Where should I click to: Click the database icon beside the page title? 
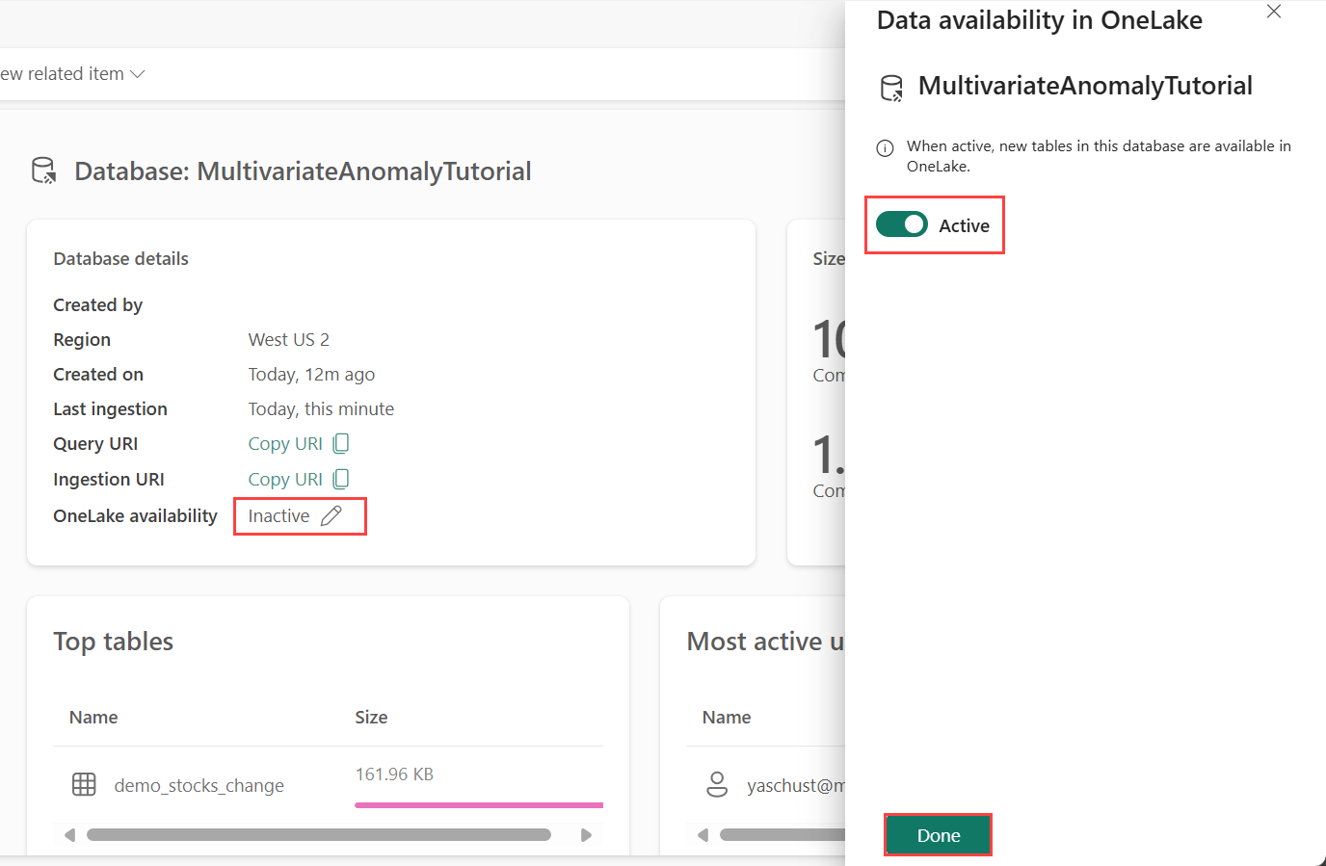pos(44,171)
